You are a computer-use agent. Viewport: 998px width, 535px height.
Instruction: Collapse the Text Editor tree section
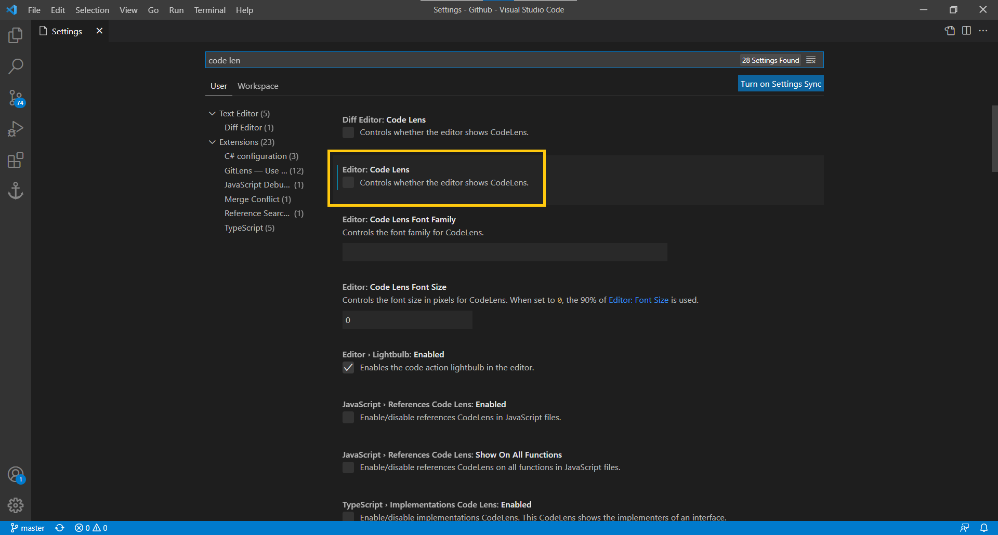[212, 113]
